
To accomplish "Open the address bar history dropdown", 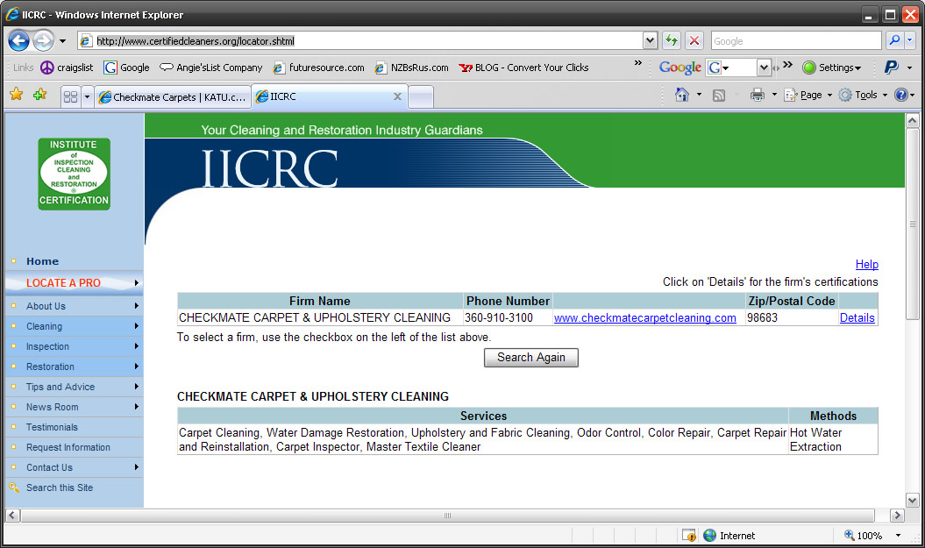I will click(x=650, y=40).
